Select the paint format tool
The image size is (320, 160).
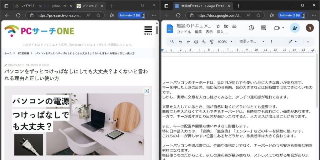click(212, 42)
